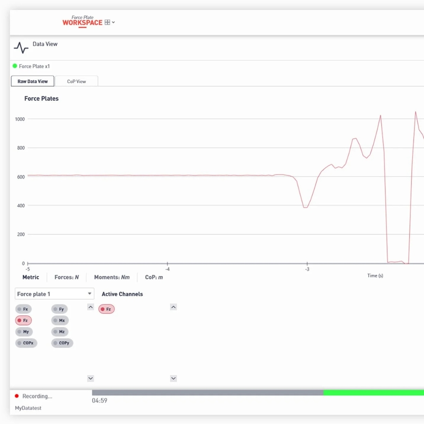Click the Force Plate Workspace grid icon
The image size is (424, 424).
pos(107,22)
